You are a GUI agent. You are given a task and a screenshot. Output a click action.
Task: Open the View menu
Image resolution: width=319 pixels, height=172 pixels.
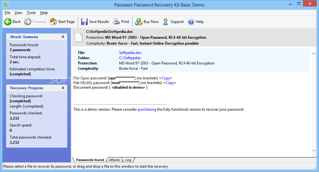[x=18, y=13]
